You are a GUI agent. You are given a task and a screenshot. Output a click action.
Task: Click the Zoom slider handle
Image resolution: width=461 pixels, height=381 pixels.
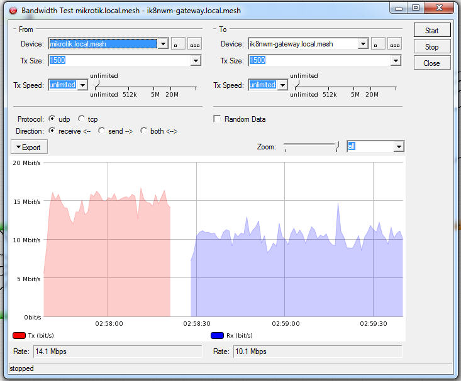point(338,146)
